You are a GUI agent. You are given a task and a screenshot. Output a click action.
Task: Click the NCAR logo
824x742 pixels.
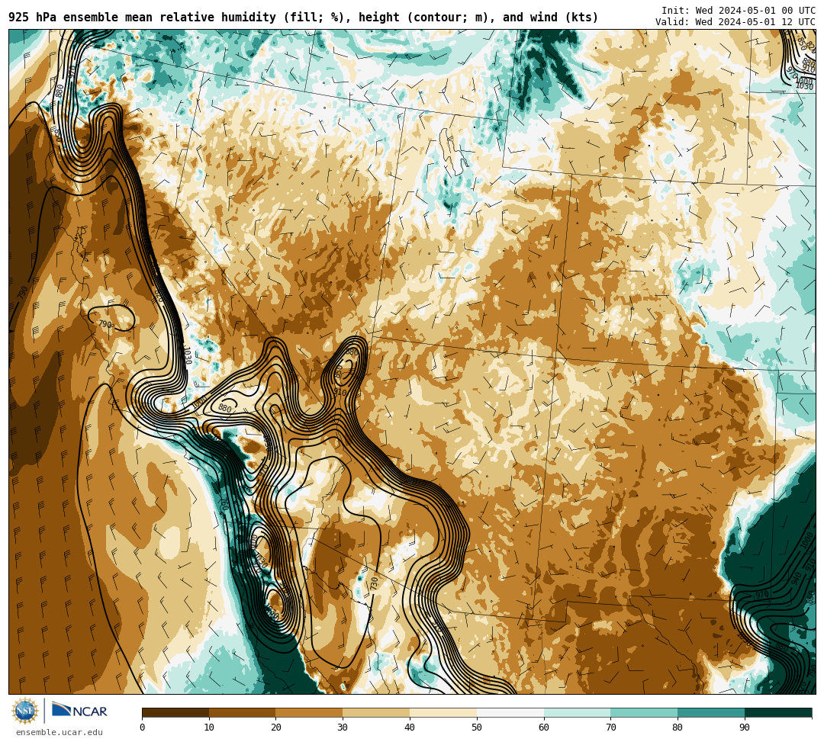point(80,711)
